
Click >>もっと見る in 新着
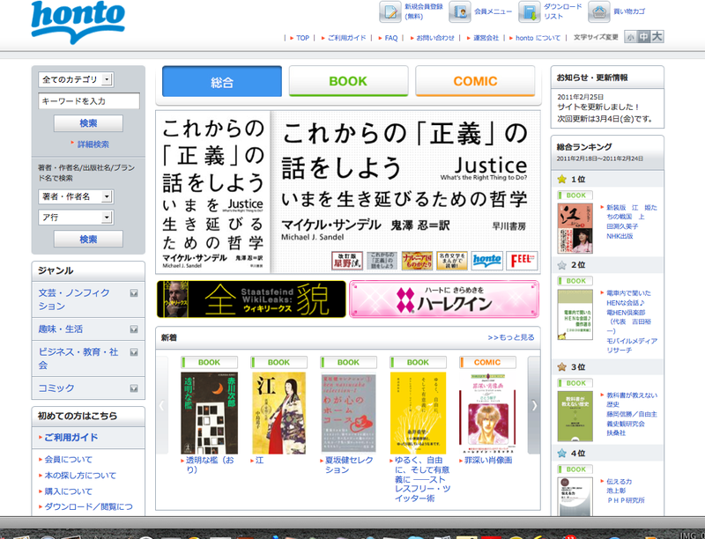(511, 337)
